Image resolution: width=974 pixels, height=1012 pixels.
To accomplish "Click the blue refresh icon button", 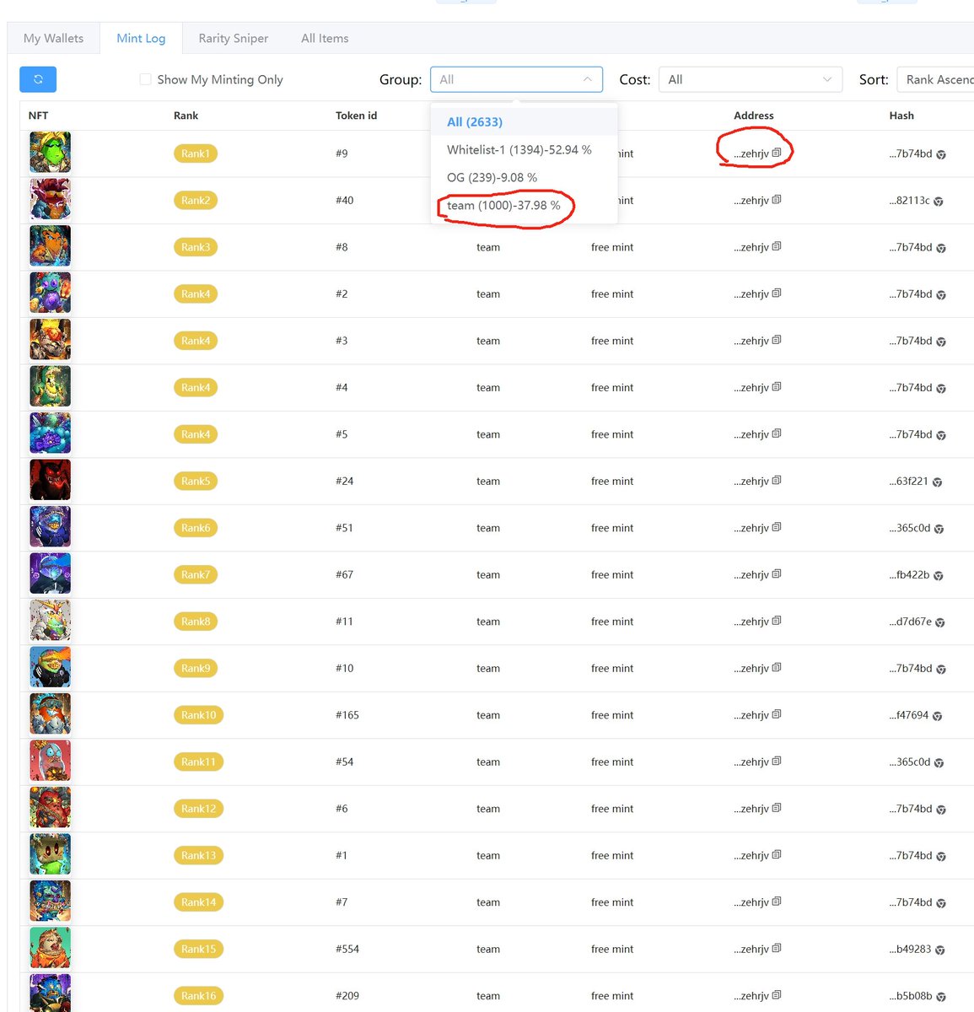I will click(38, 79).
